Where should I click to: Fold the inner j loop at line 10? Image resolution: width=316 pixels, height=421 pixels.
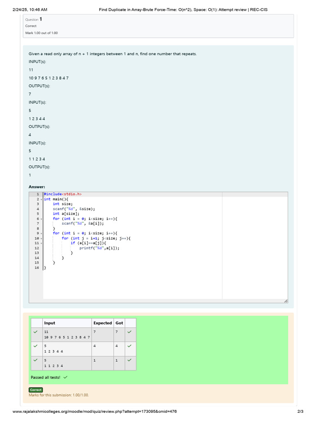(41, 238)
